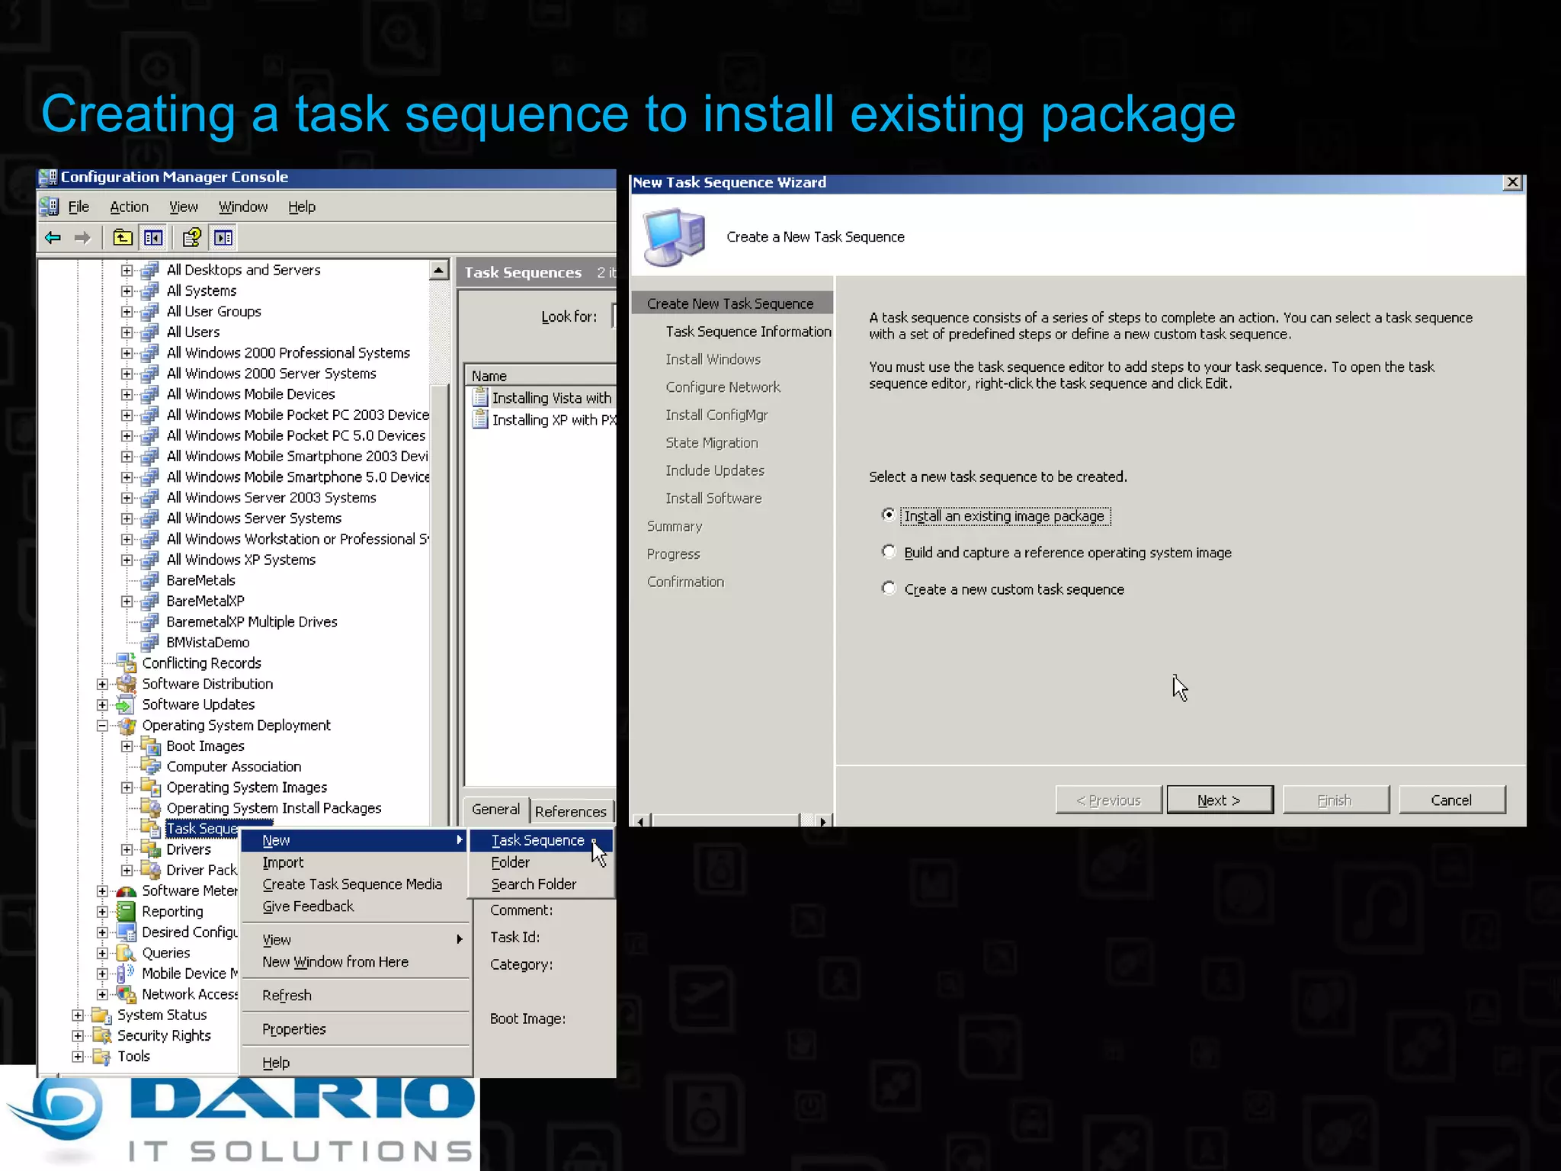This screenshot has height=1171, width=1561.
Task: Switch to the General tab
Action: click(495, 809)
